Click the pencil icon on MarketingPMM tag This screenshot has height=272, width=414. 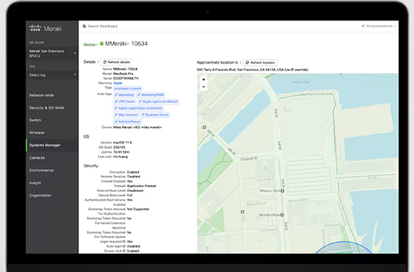click(139, 95)
